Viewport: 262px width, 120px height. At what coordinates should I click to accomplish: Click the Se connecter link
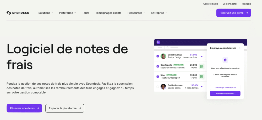(x=230, y=4)
